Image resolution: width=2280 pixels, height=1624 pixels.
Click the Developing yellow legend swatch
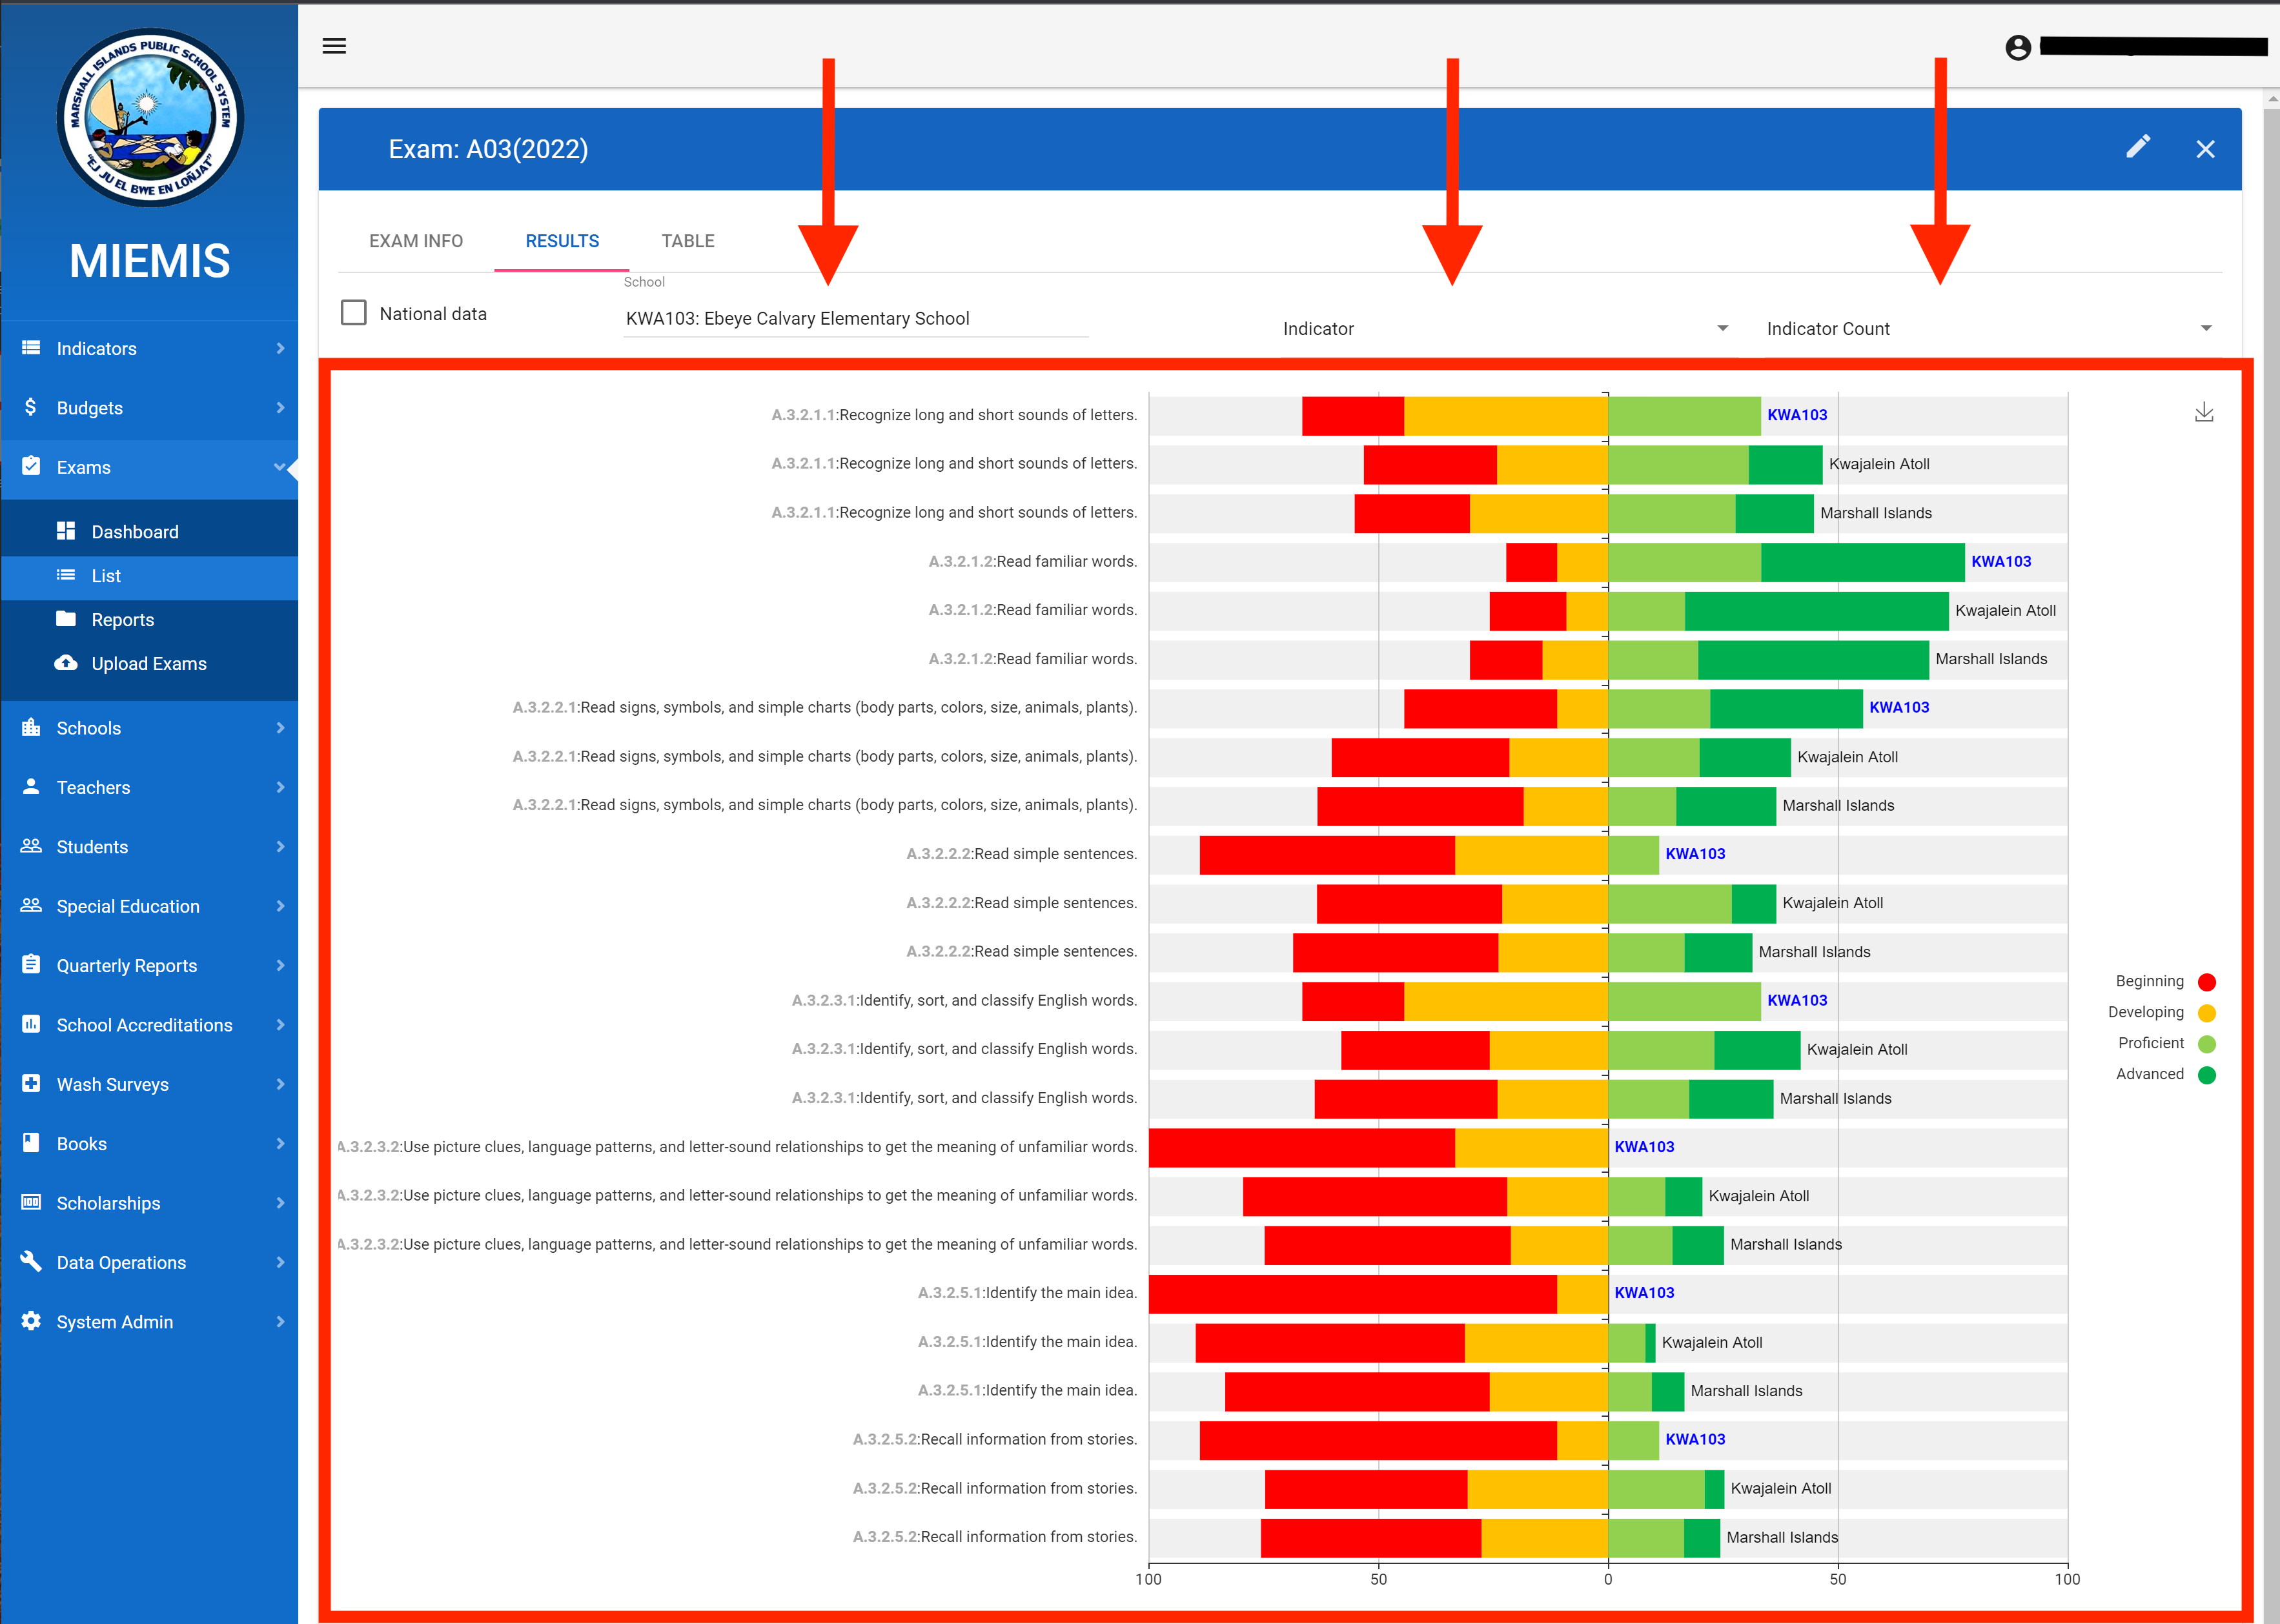pos(2207,1013)
